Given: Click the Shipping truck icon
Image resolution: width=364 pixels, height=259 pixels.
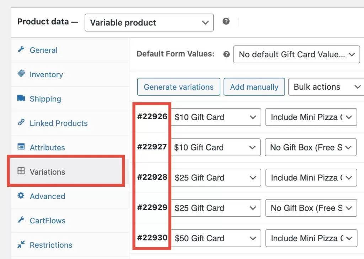Looking at the screenshot, I should pyautogui.click(x=21, y=98).
